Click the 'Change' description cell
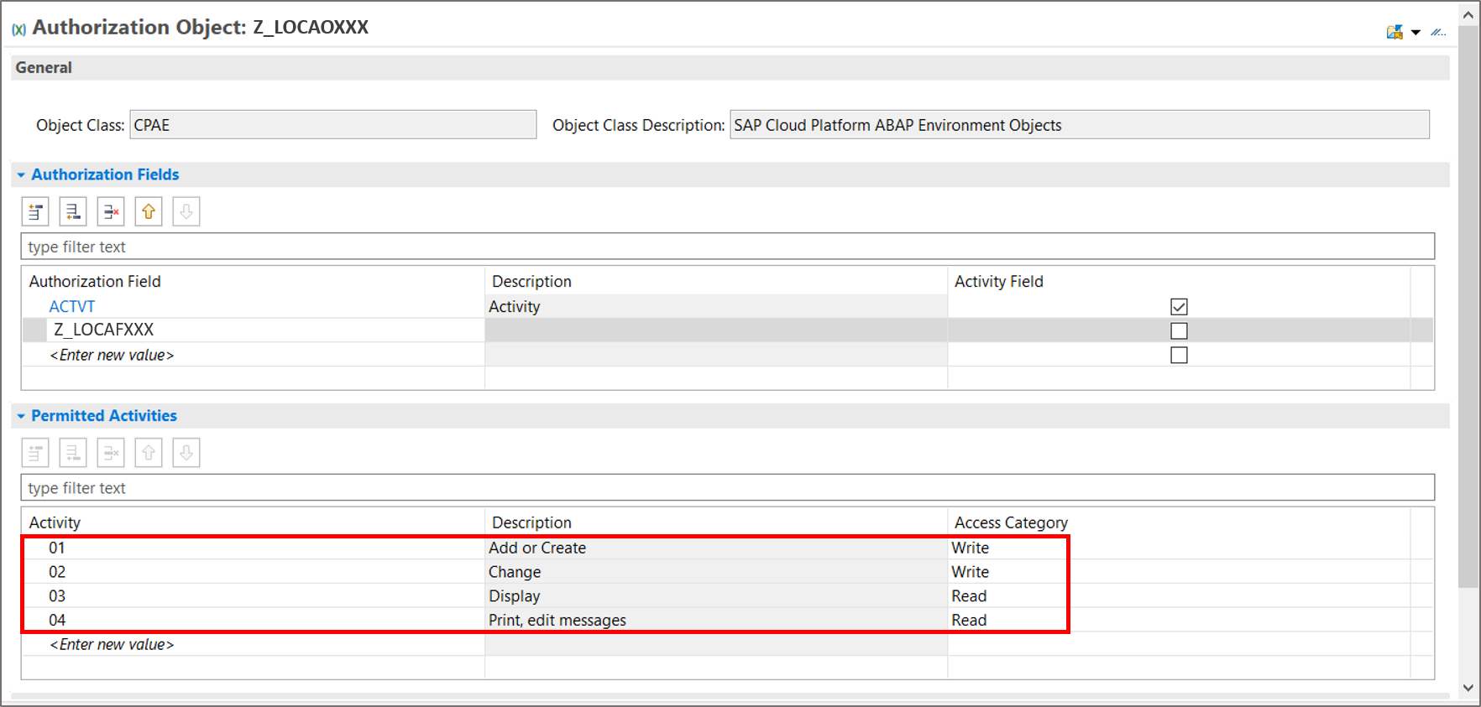 tap(716, 572)
